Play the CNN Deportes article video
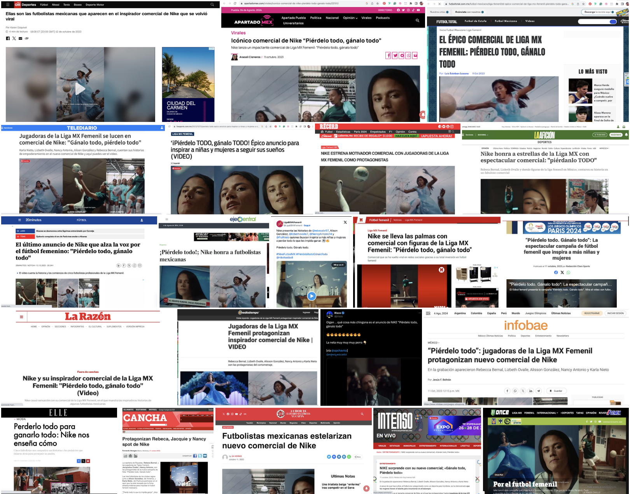 (x=80, y=89)
